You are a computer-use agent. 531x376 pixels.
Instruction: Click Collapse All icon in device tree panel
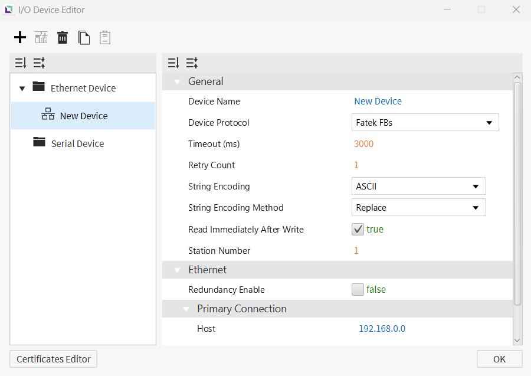(x=39, y=63)
